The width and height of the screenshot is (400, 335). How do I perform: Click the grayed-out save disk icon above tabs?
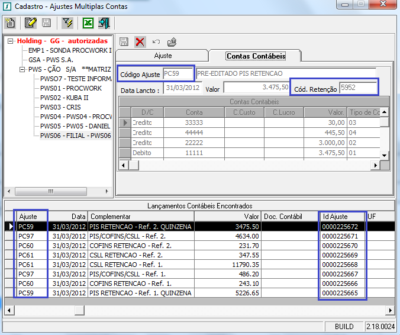point(124,41)
